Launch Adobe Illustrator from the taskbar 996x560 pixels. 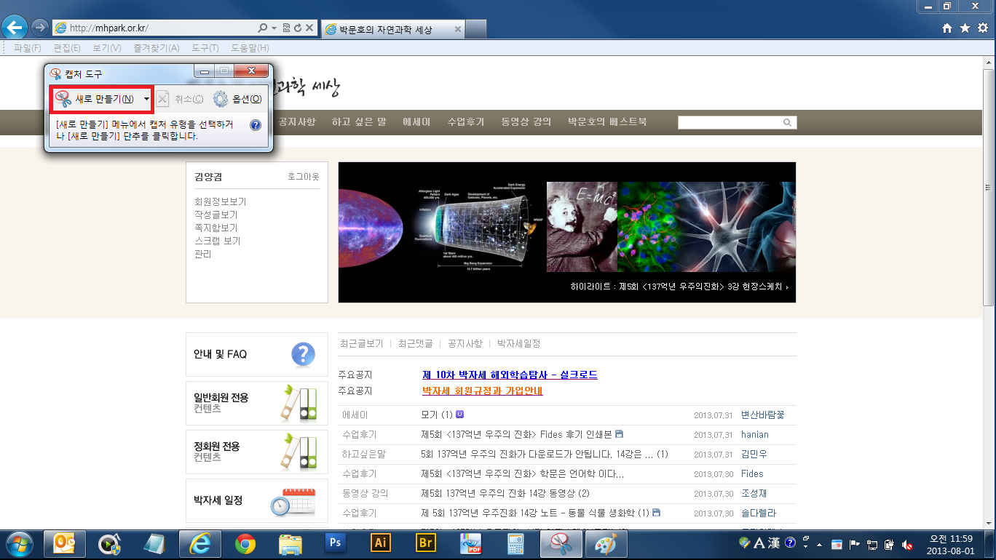[380, 543]
